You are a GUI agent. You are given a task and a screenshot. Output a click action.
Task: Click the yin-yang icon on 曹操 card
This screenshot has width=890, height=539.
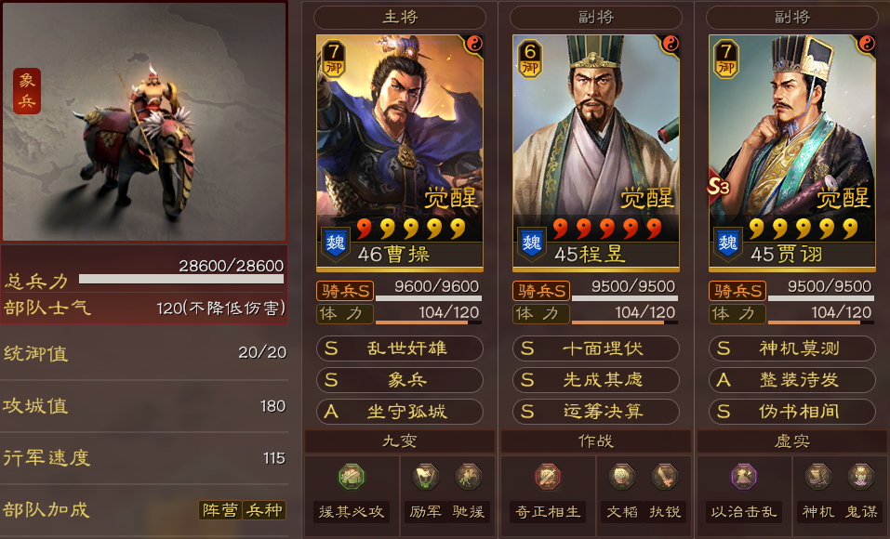pos(474,44)
